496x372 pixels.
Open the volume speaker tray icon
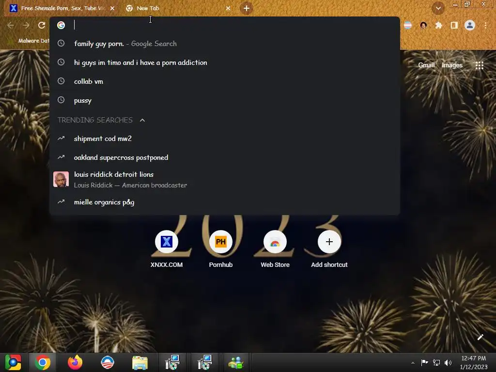point(448,362)
